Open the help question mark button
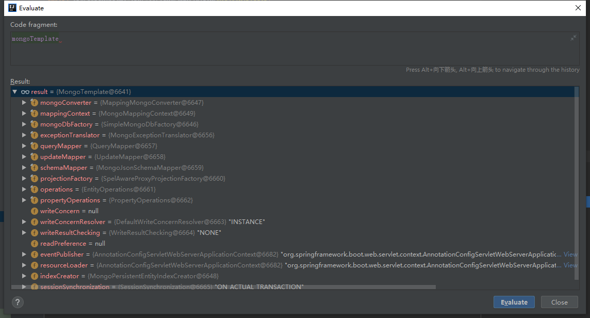Screen dimensions: 590x318 pyautogui.click(x=18, y=303)
